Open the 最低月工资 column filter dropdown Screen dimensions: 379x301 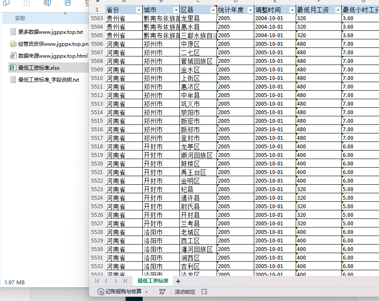[338, 10]
